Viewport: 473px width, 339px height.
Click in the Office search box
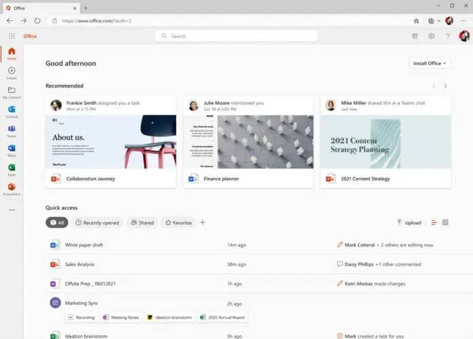coord(236,36)
